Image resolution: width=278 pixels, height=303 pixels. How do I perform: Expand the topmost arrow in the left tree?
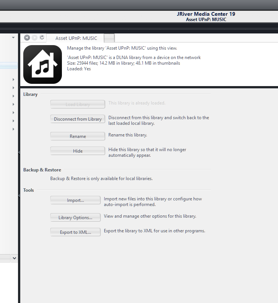(14, 79)
